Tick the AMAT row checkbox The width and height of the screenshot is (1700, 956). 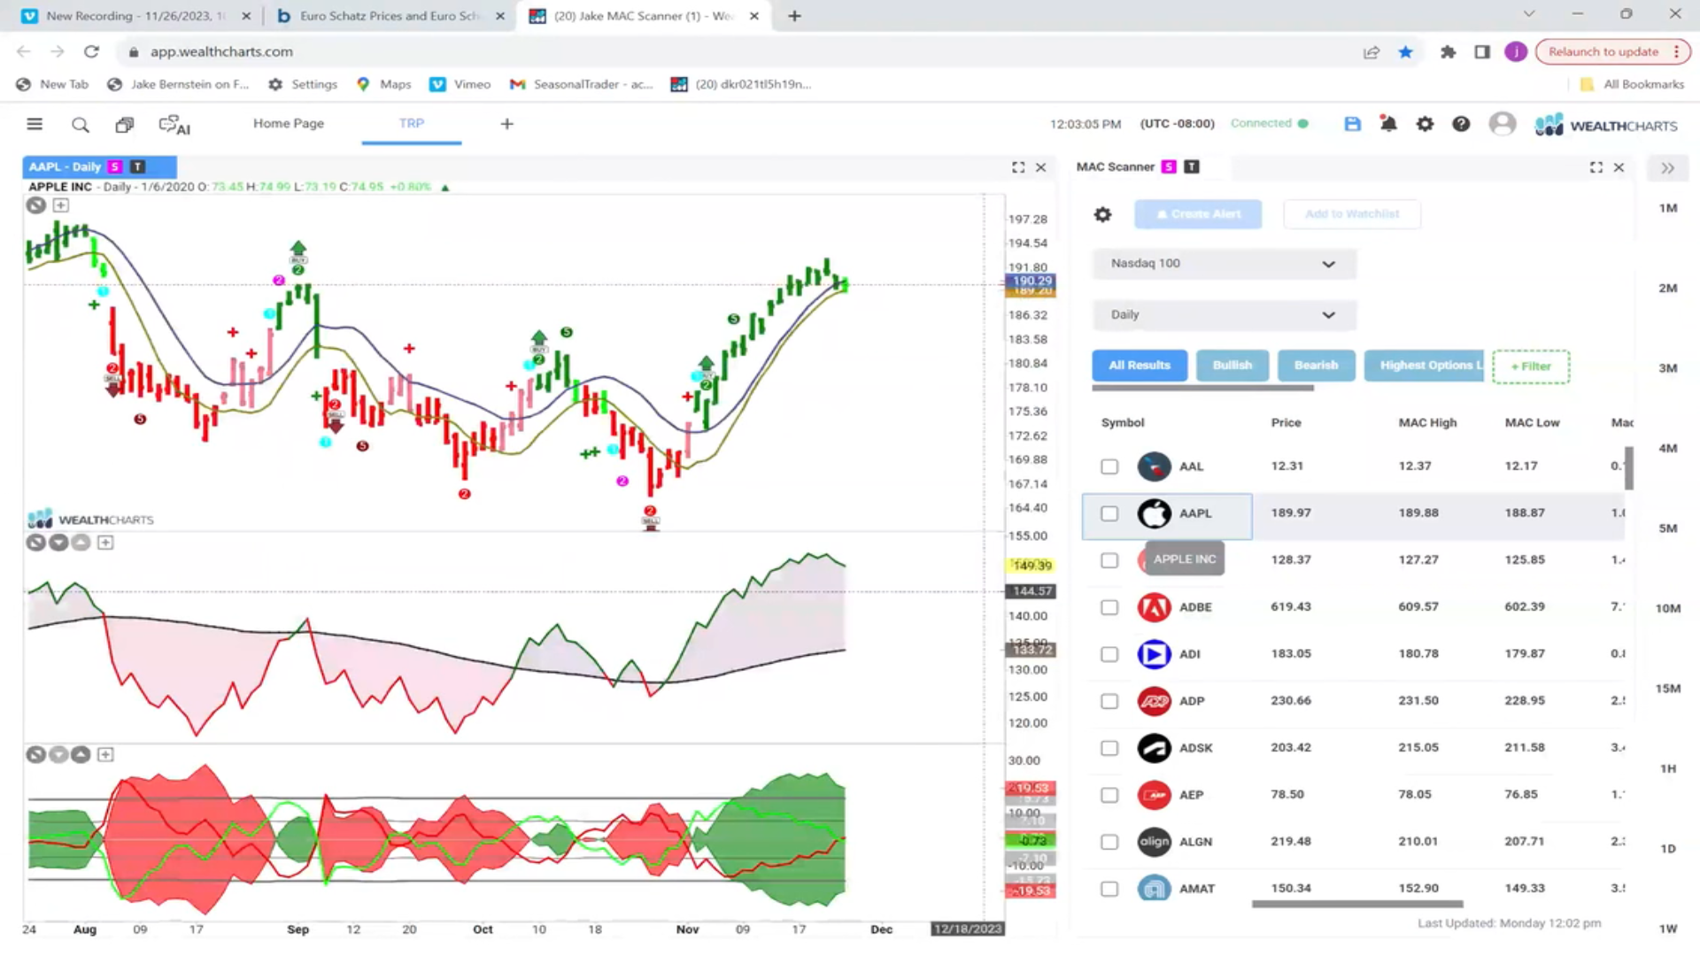[x=1109, y=890]
